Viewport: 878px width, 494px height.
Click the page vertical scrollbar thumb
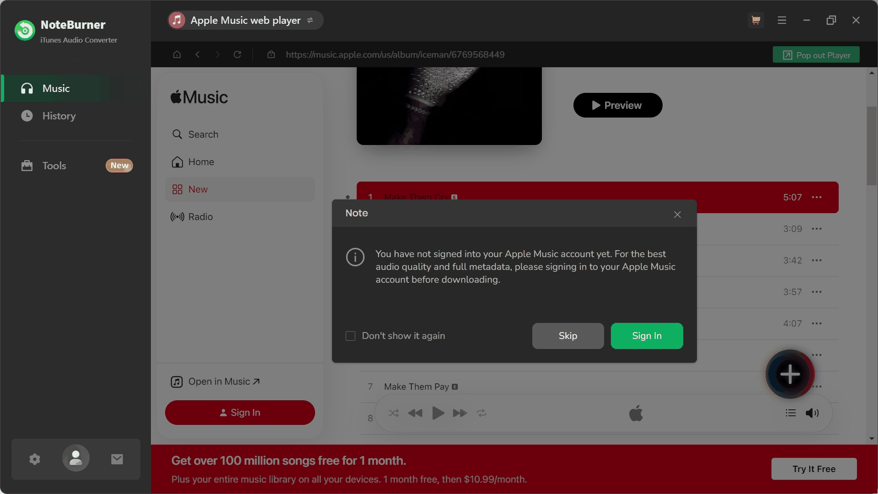click(x=872, y=146)
